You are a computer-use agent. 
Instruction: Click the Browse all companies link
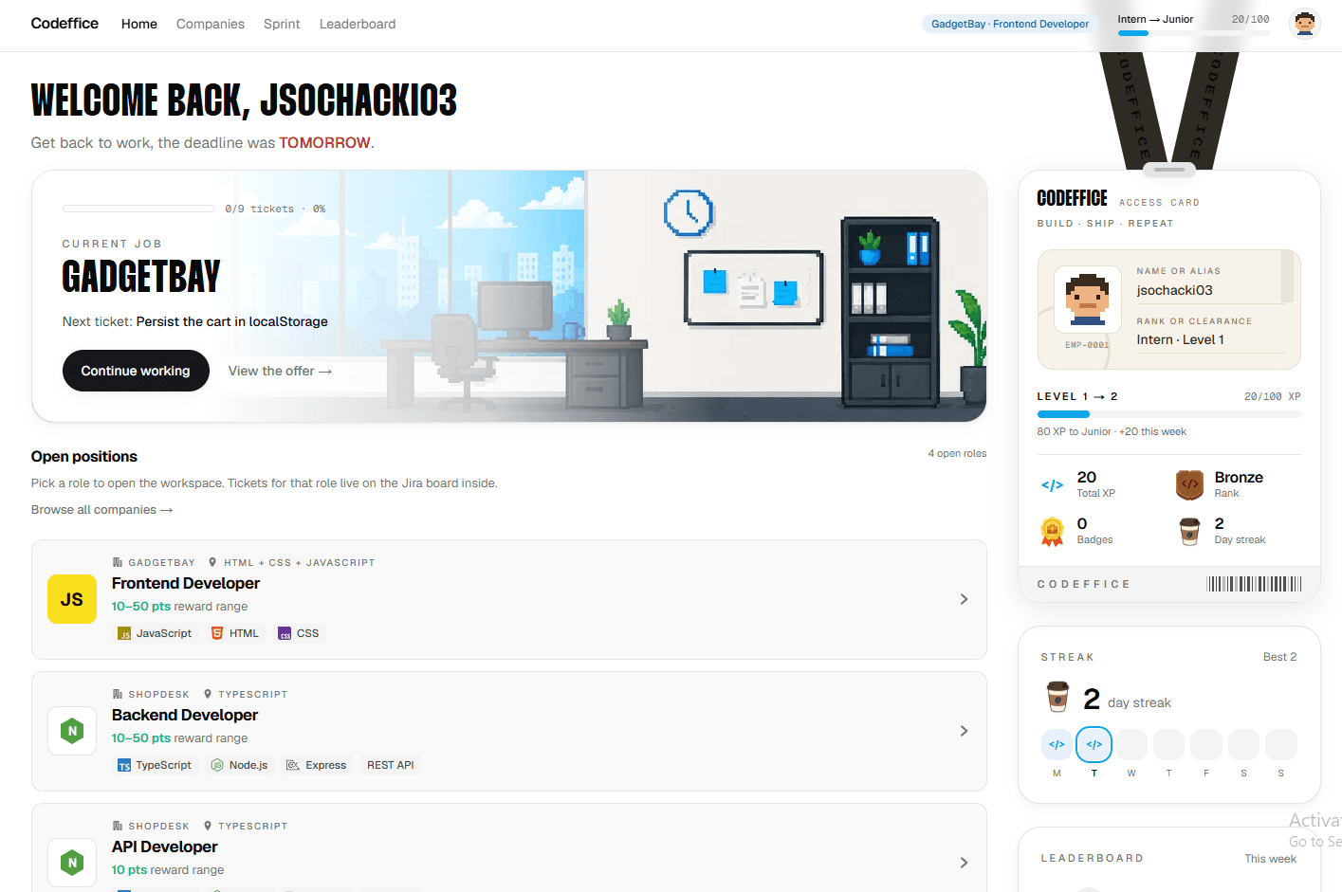click(x=101, y=510)
